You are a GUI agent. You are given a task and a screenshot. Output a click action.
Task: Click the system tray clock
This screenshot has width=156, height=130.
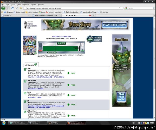[x=152, y=123]
